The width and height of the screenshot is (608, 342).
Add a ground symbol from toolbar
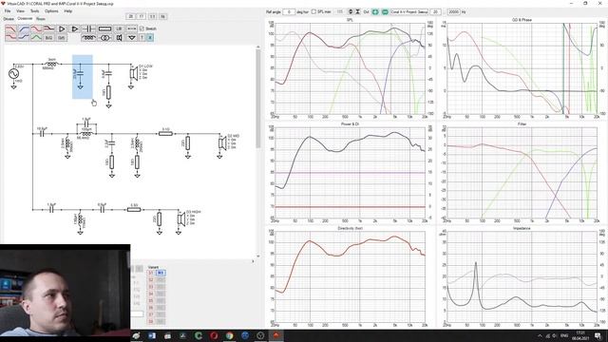coord(132,38)
